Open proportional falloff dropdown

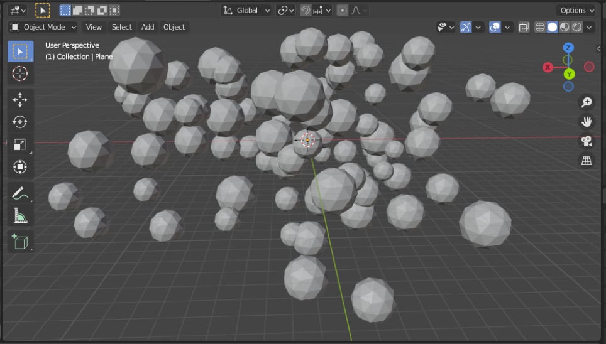[359, 11]
